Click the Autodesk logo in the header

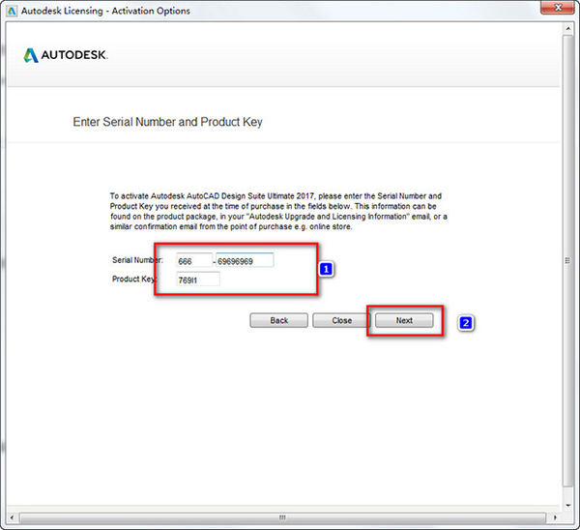coord(66,55)
